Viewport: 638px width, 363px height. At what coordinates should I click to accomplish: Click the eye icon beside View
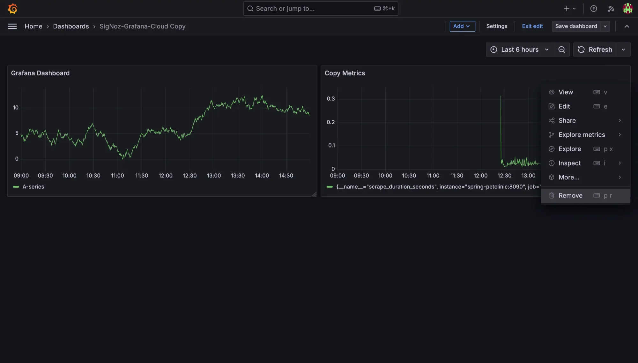tap(551, 92)
